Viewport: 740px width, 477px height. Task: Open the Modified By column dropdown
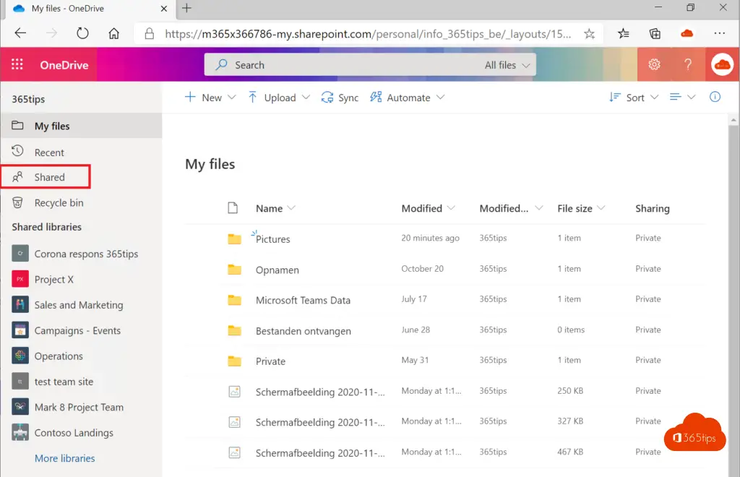(x=538, y=208)
